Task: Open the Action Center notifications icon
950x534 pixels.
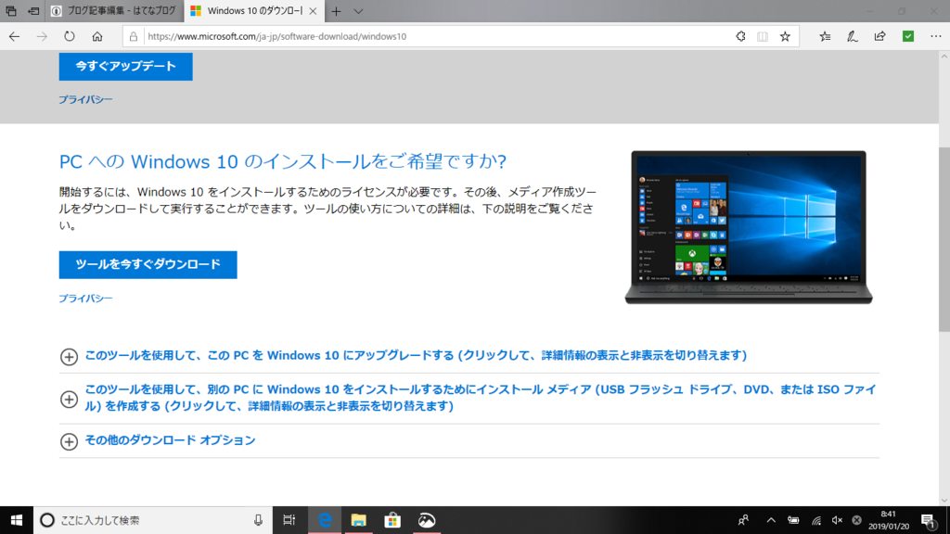Action: [x=929, y=520]
